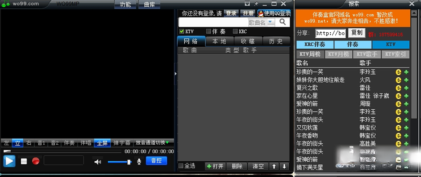The image size is (421, 177).
Task: Enable the 伴奏 checkbox
Action: 208,31
